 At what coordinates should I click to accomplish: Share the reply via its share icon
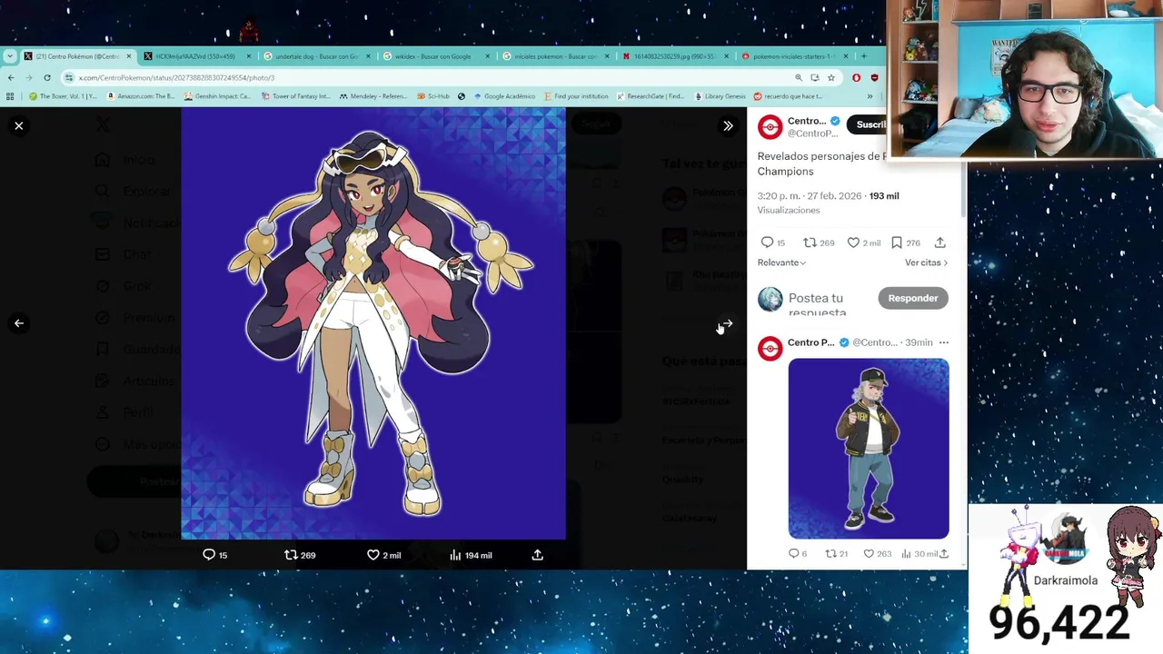click(x=944, y=553)
